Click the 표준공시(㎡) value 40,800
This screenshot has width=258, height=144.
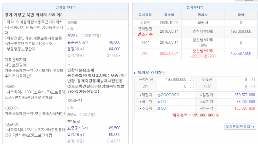point(115,42)
